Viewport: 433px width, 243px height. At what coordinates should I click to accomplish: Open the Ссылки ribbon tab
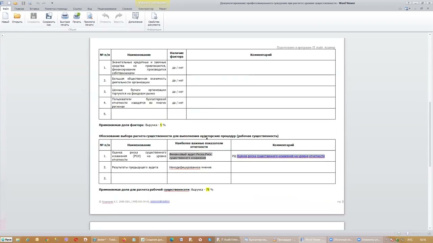[x=77, y=9]
